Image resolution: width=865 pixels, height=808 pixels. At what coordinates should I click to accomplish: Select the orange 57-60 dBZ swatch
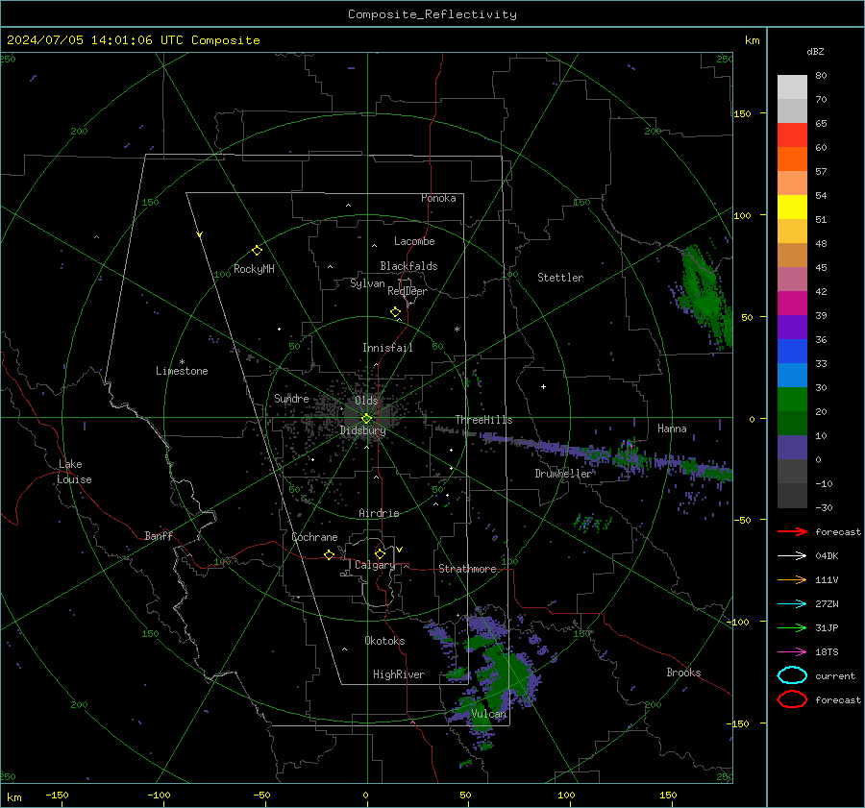tap(792, 159)
